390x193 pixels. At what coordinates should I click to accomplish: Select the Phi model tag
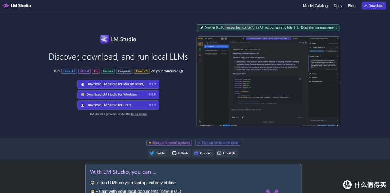coord(96,71)
